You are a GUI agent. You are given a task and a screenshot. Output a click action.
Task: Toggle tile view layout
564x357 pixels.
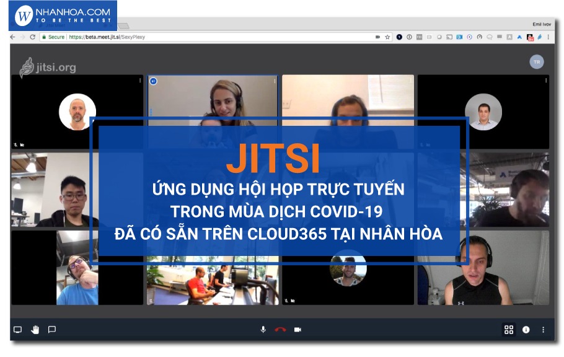509,330
